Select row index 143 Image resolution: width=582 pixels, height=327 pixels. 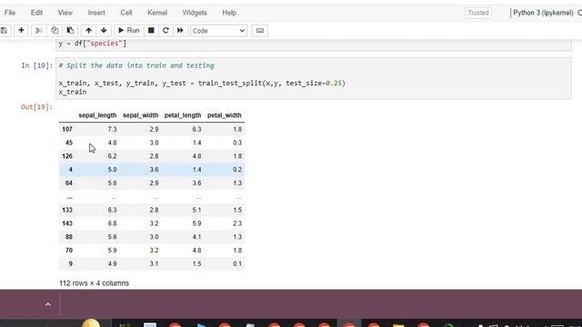(67, 223)
